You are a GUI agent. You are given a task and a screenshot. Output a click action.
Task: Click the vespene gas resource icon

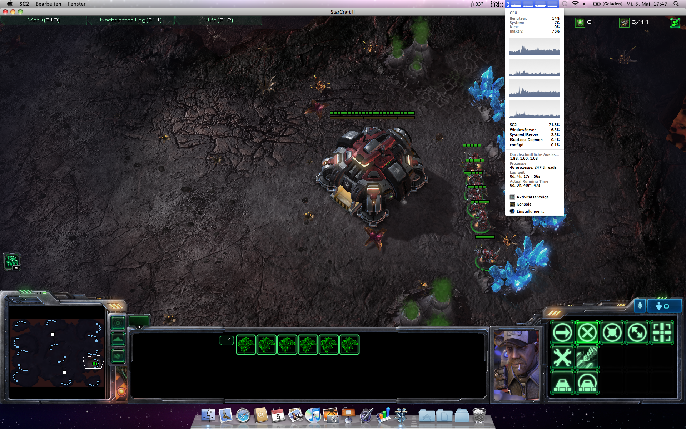pos(580,23)
